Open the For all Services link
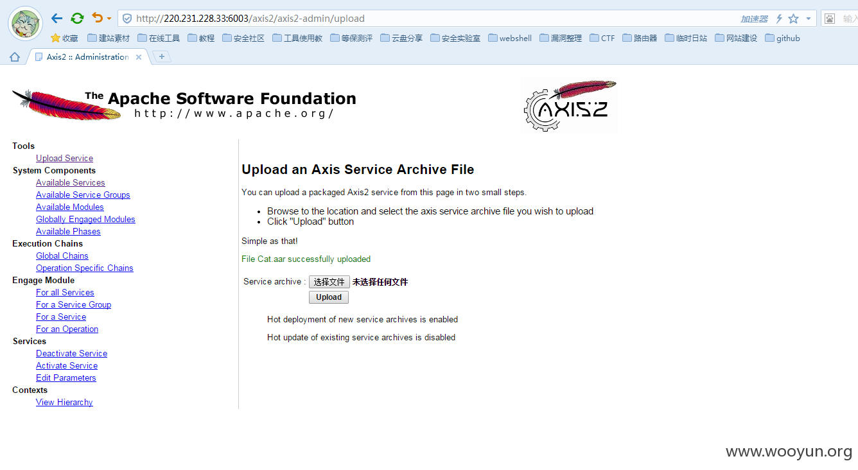The width and height of the screenshot is (858, 470). (65, 292)
